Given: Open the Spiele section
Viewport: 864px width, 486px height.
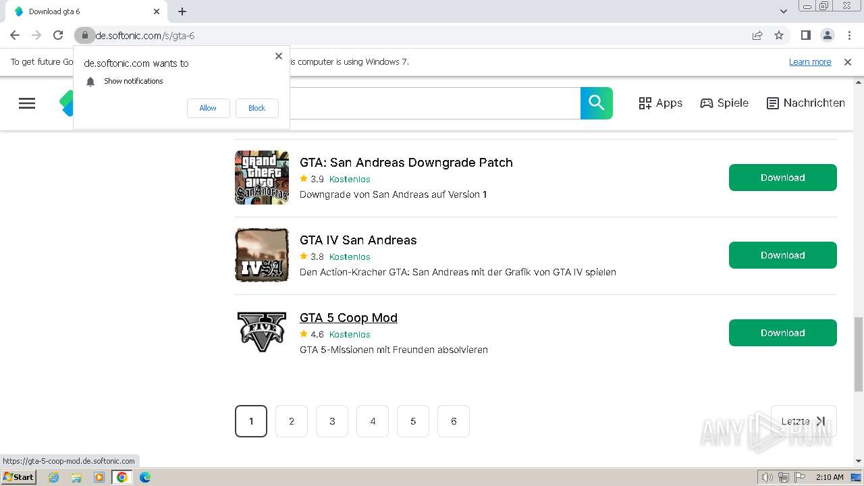Looking at the screenshot, I should pyautogui.click(x=724, y=103).
